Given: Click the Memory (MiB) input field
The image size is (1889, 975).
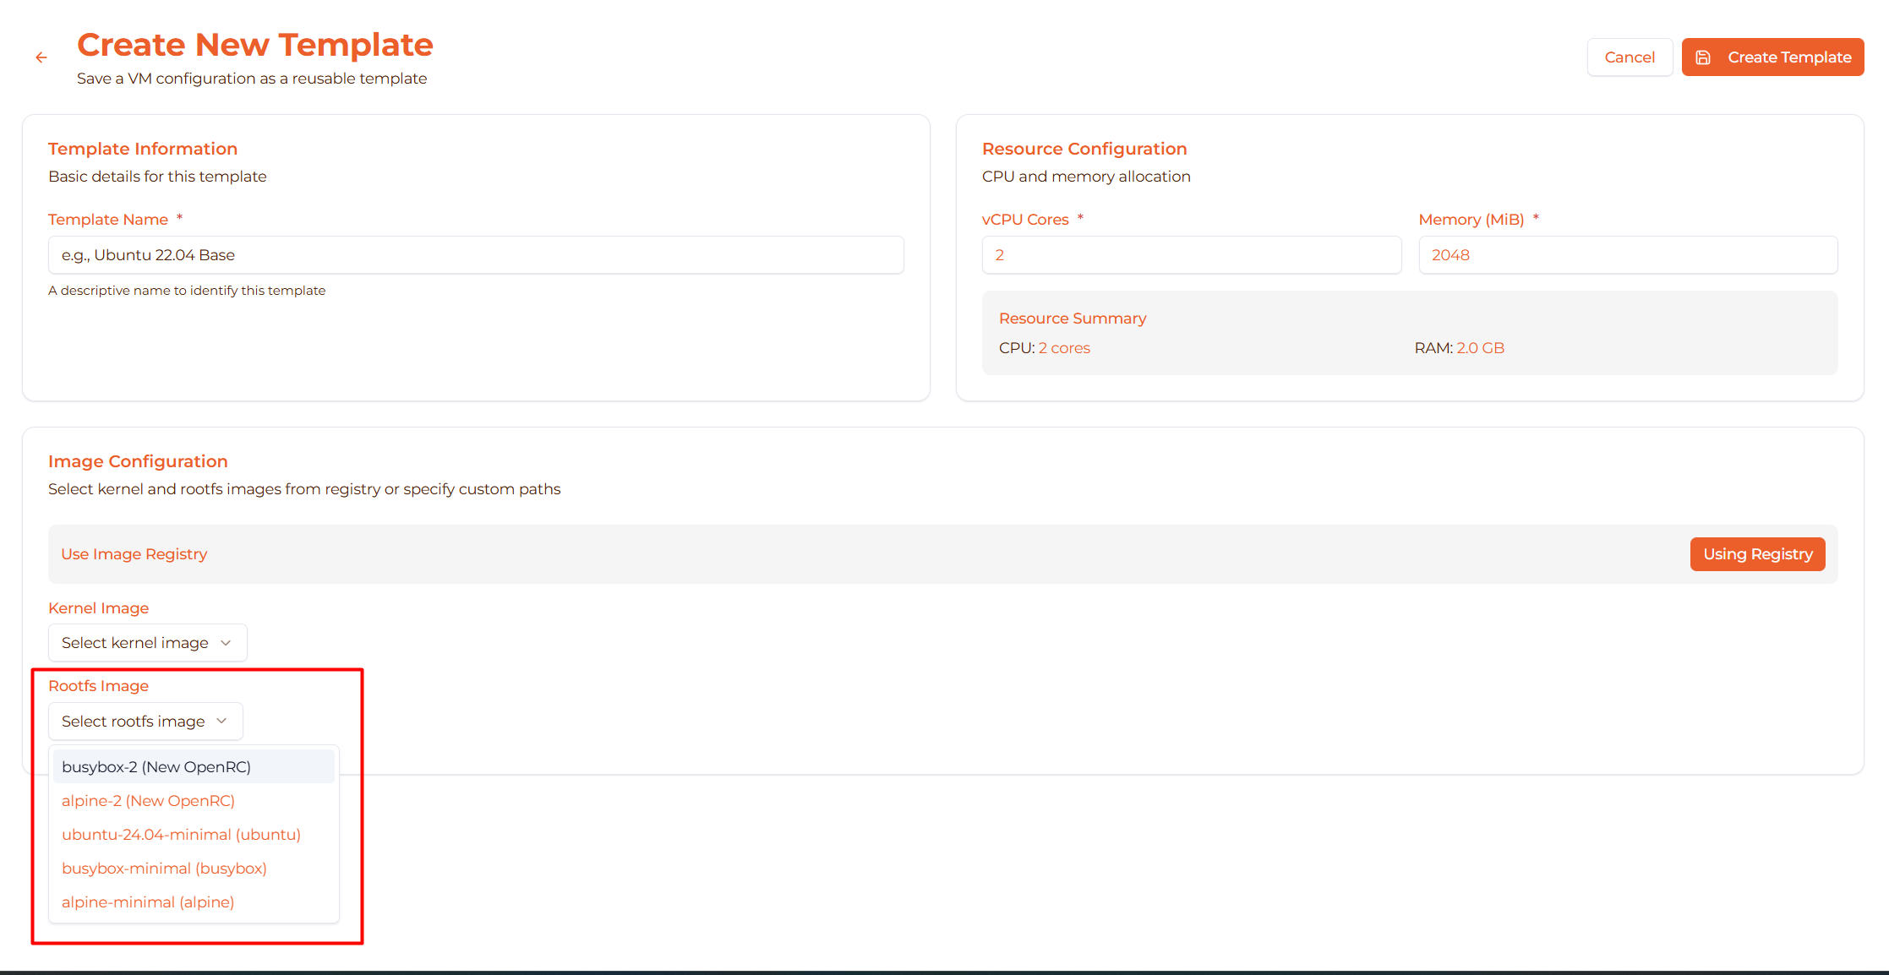Looking at the screenshot, I should [x=1627, y=255].
